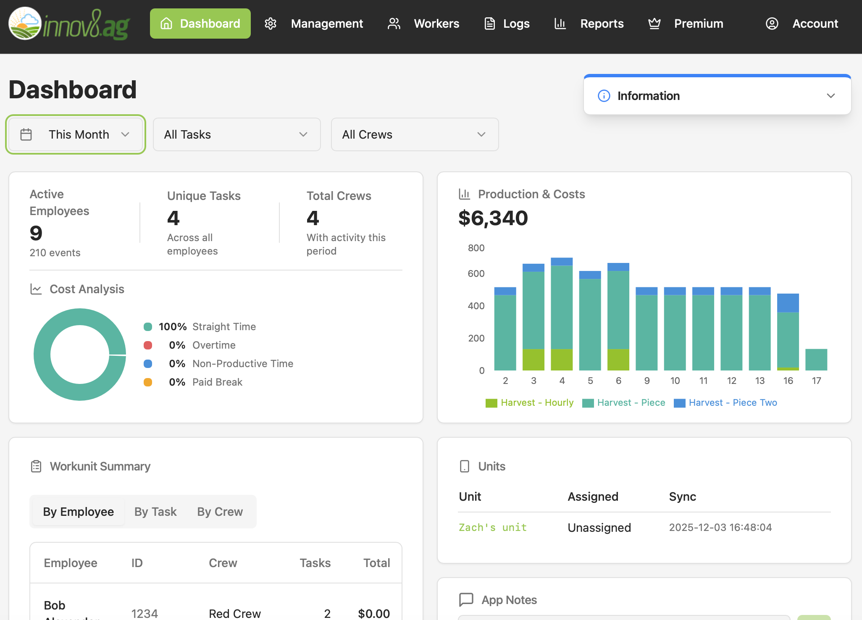Click the Logs document icon
The width and height of the screenshot is (862, 620).
489,24
